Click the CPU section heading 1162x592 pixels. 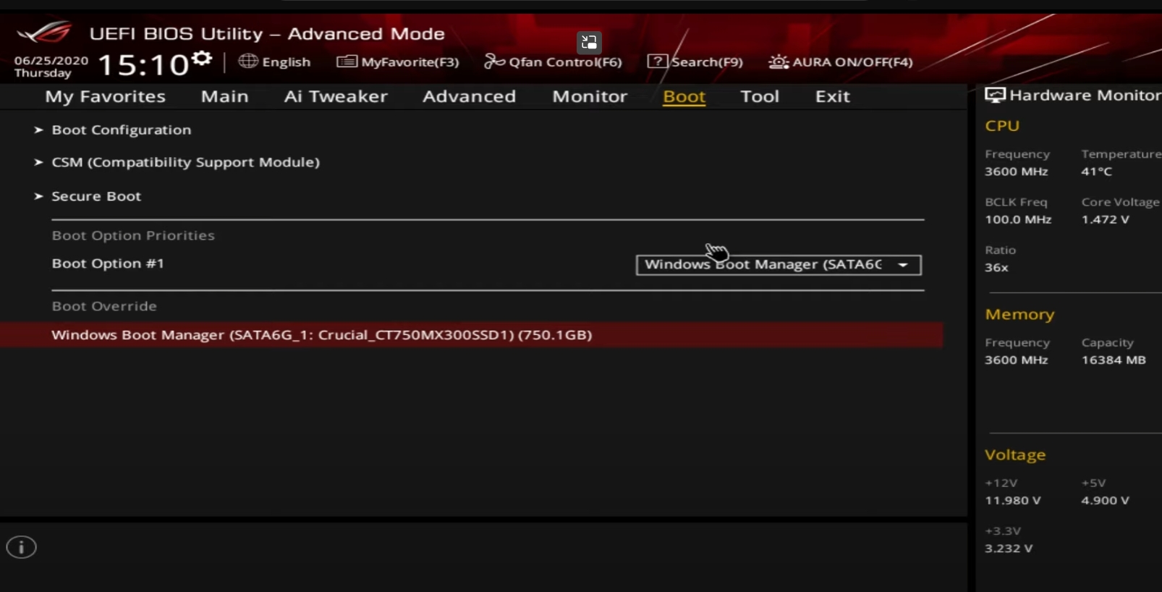(x=1002, y=126)
